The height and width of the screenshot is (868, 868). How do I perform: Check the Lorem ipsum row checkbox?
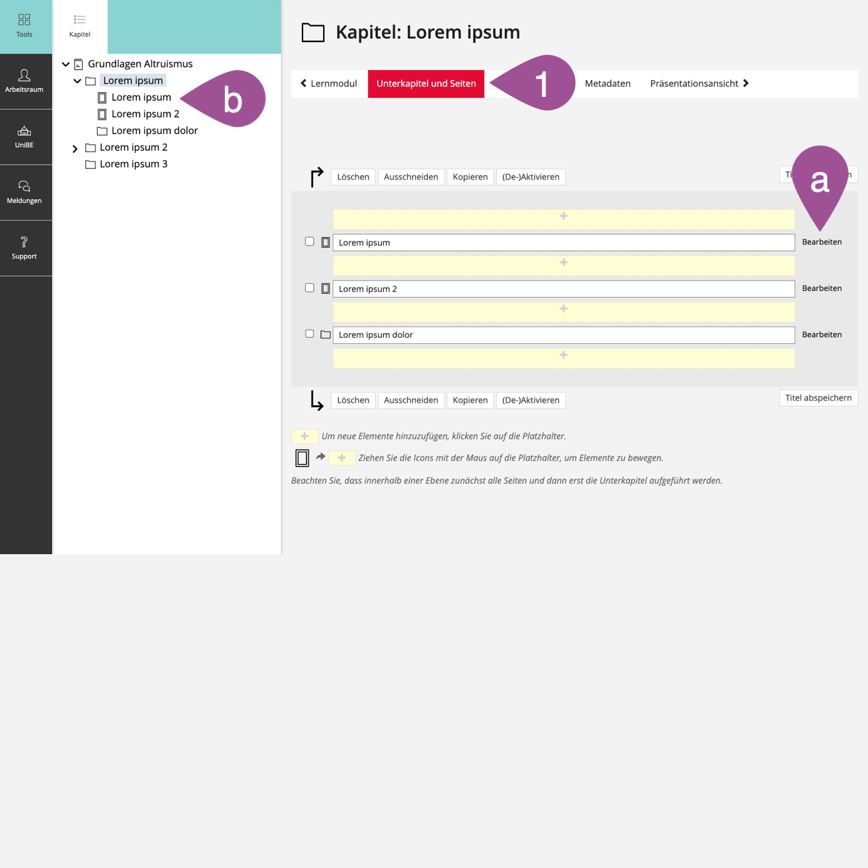coord(309,242)
